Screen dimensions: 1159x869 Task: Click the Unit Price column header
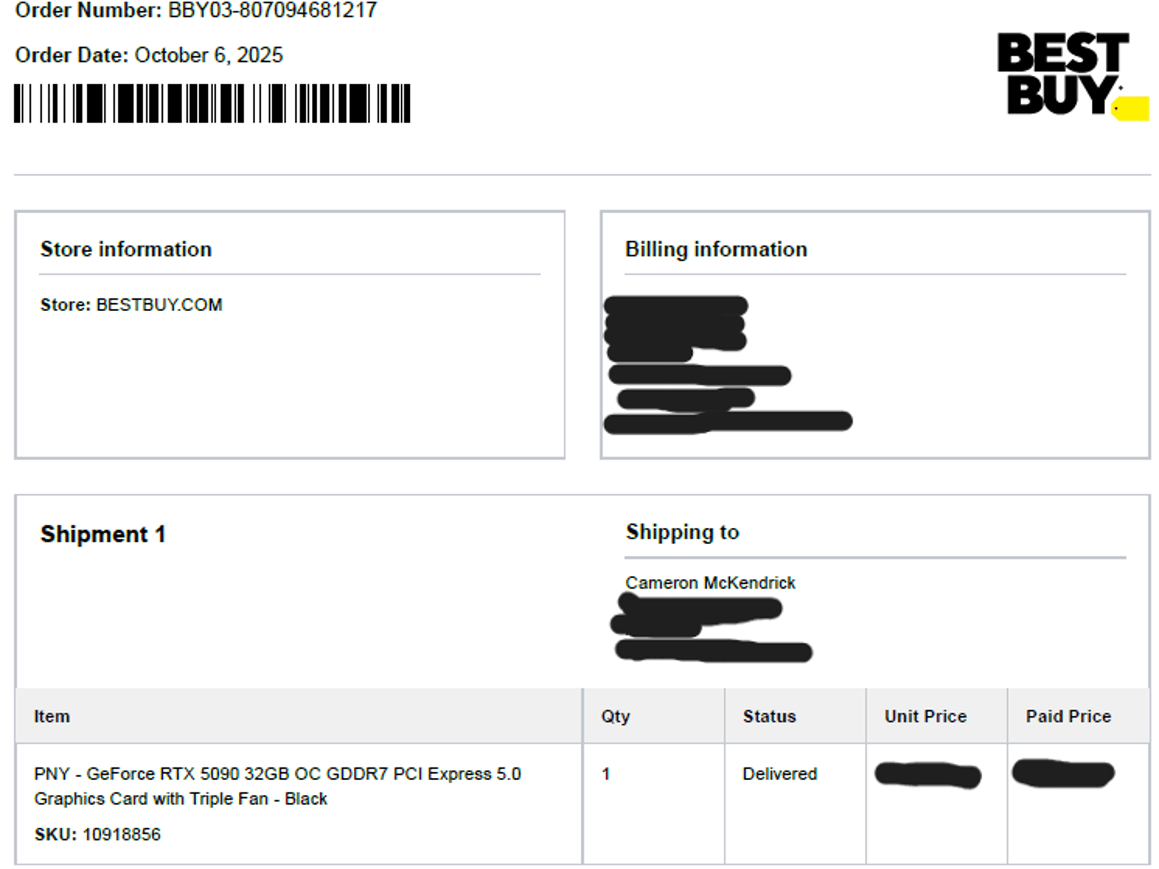926,716
